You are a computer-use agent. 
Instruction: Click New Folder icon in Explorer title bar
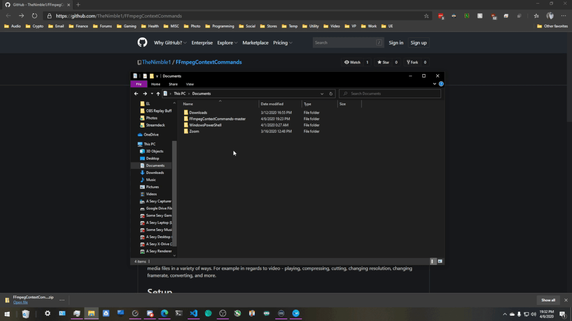click(x=151, y=76)
